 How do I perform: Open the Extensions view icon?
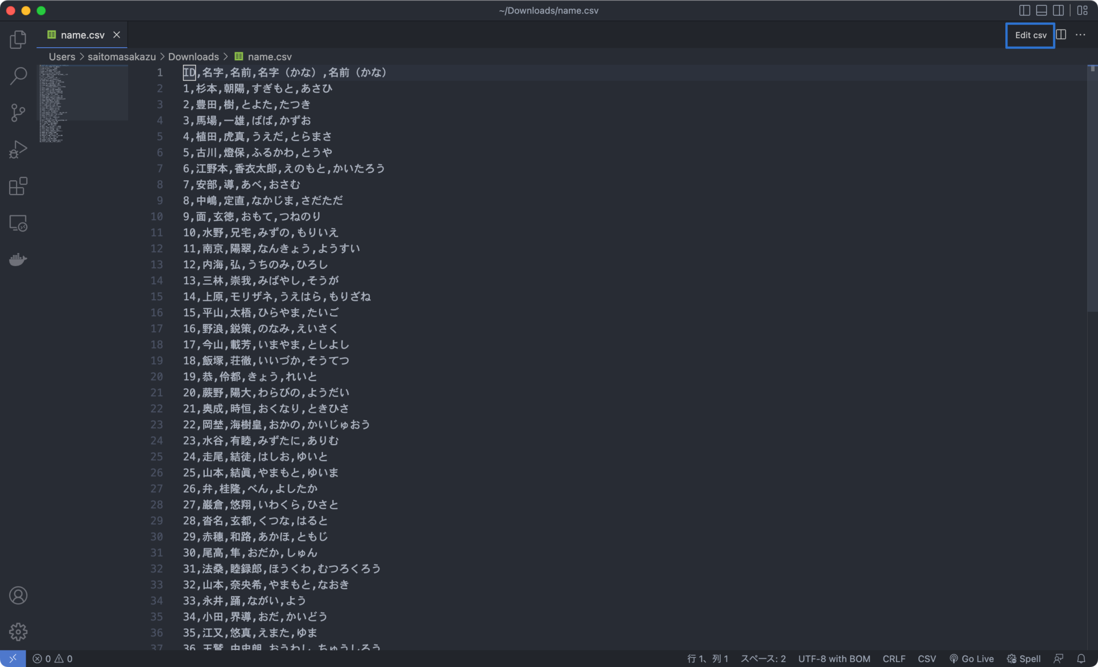(18, 186)
